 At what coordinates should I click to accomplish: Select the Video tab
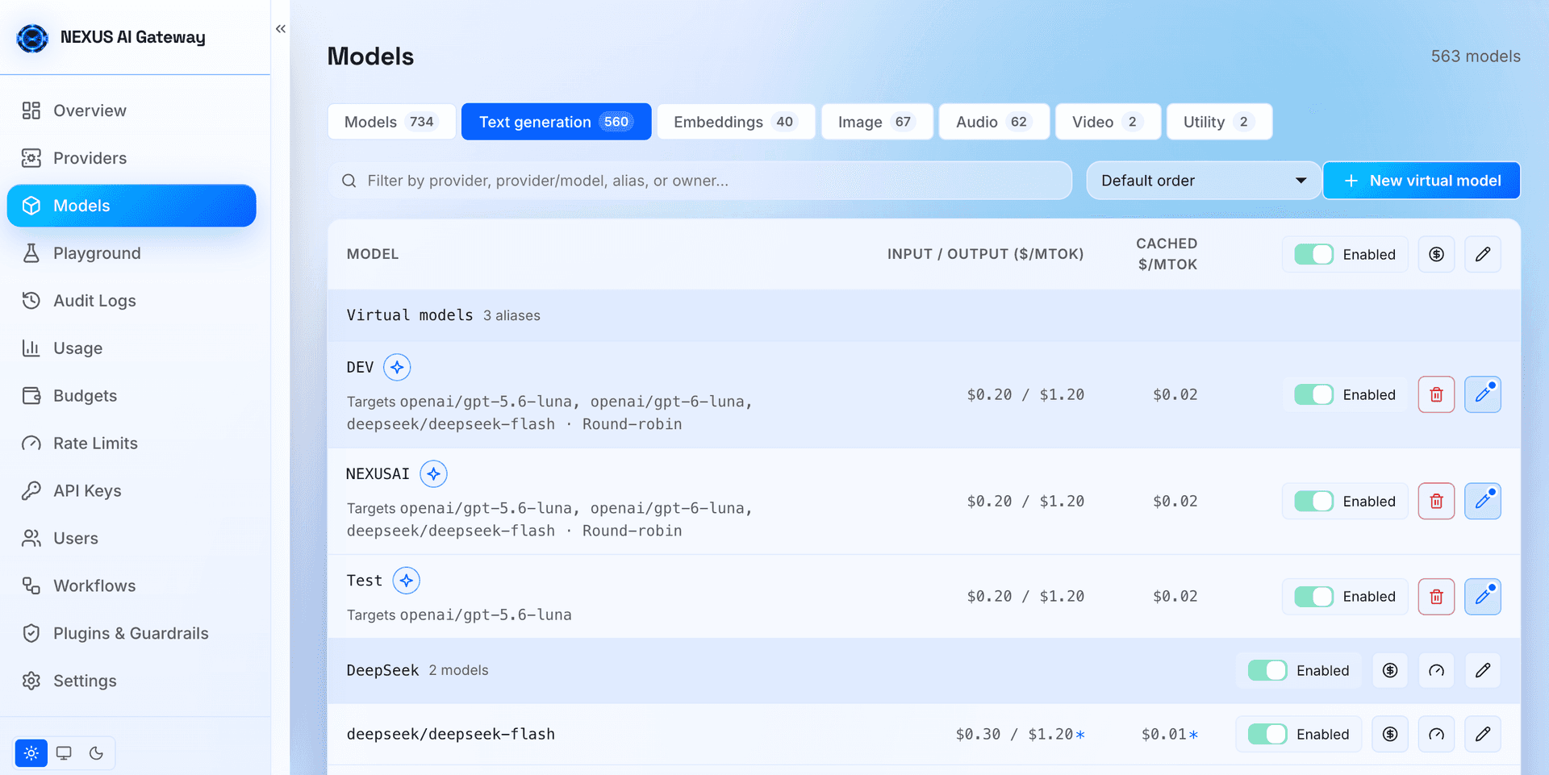[1108, 122]
